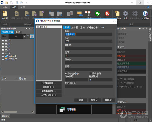
Task: Select 新建帐号 1 in account list
Action: [x=49, y=27]
